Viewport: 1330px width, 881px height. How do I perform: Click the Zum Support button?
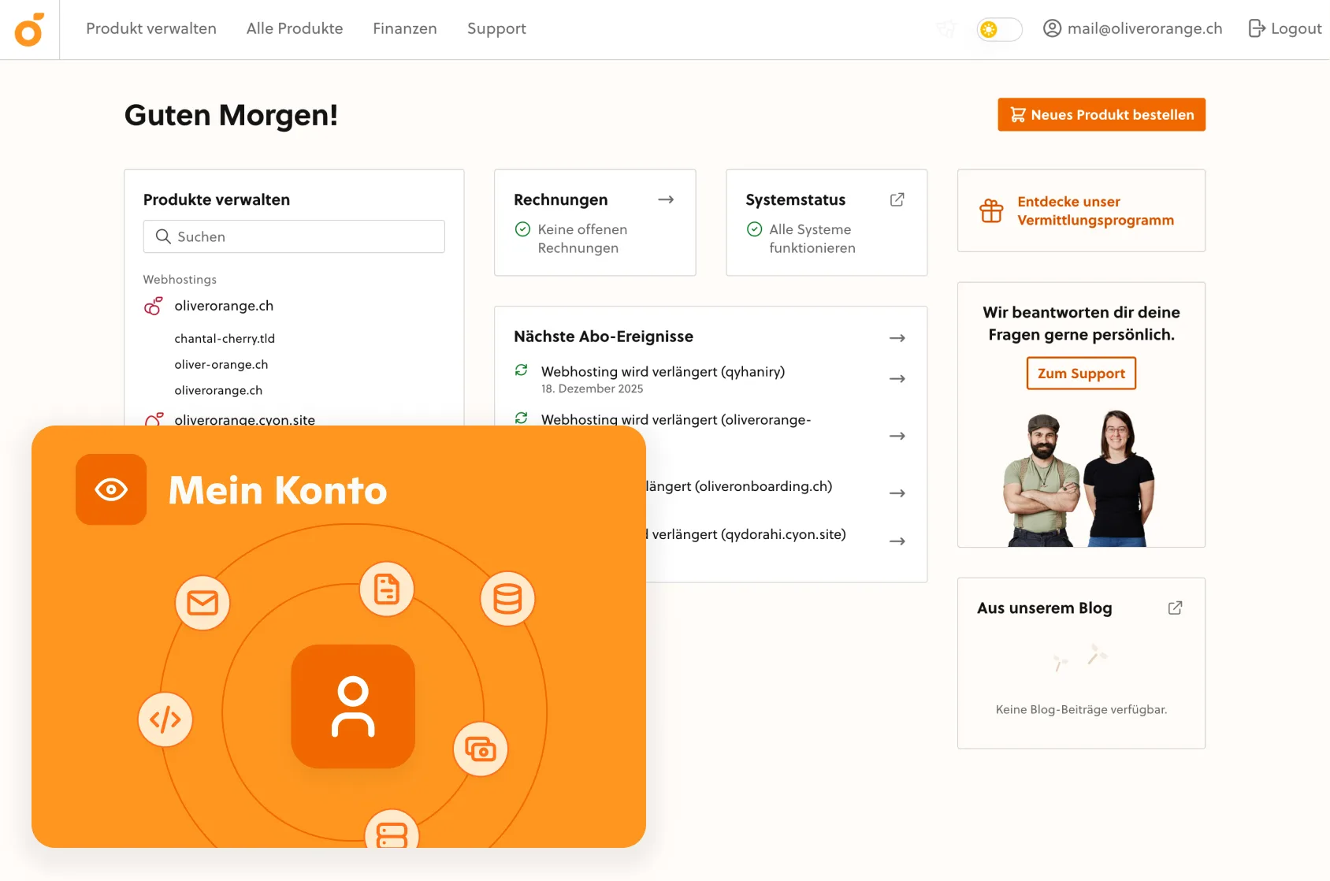(1080, 374)
